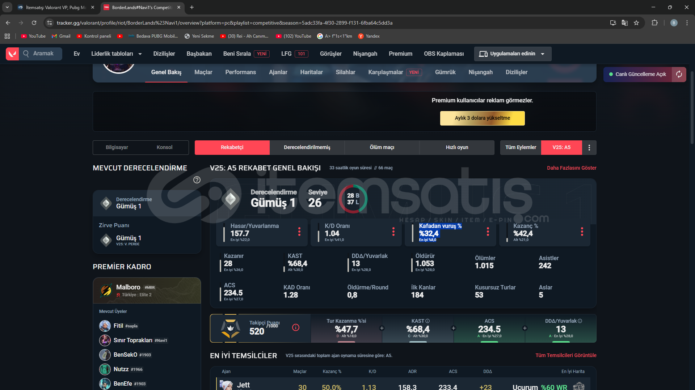Open the Yandex bookmark

[x=369, y=36]
